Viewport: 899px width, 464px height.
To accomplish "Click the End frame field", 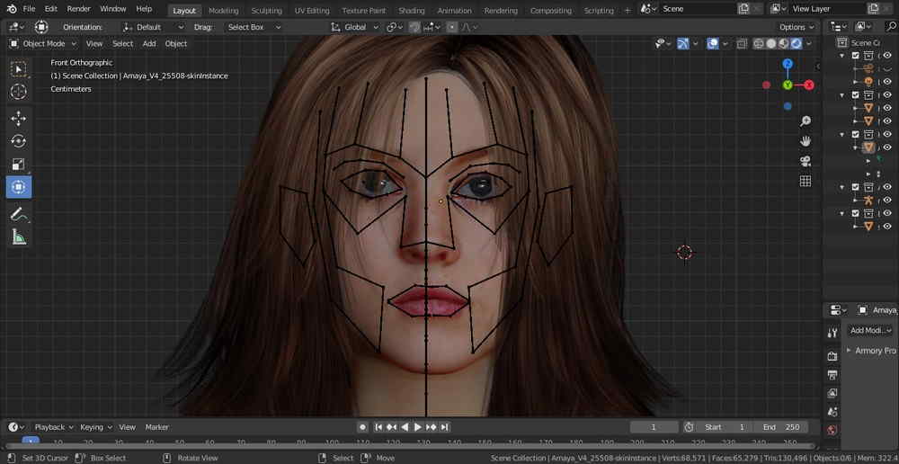I will click(780, 427).
